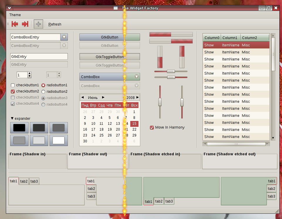Pick the light gray color swatch button
This screenshot has height=219, width=282.
(x=39, y=140)
